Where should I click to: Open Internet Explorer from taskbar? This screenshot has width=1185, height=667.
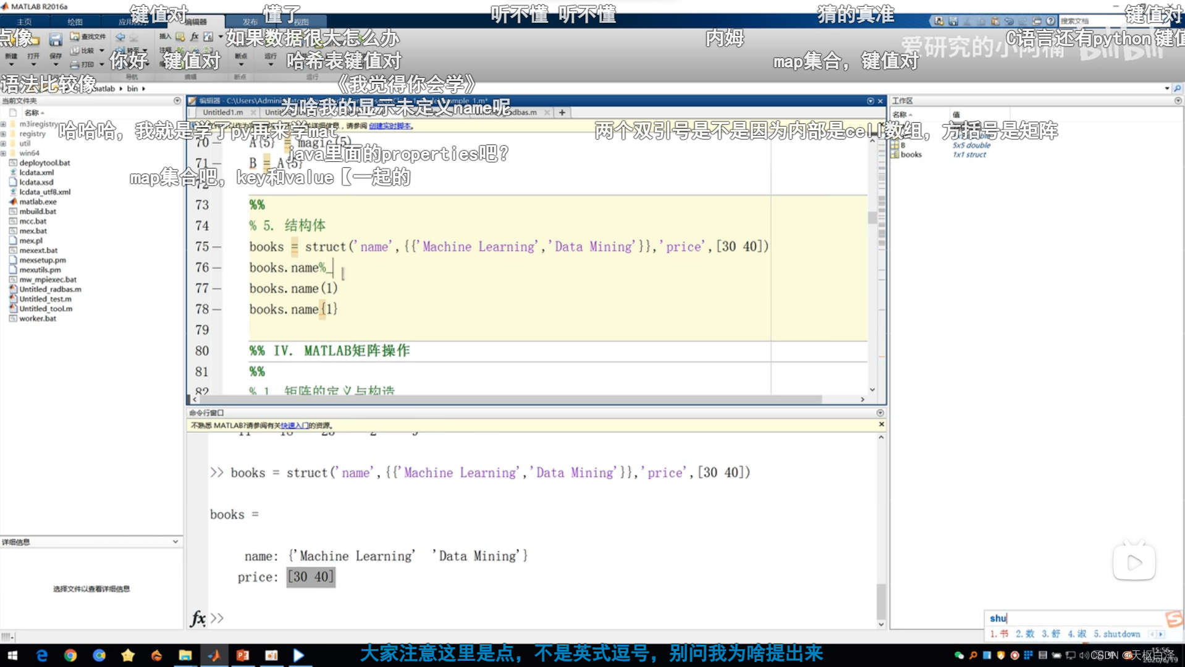pos(41,655)
